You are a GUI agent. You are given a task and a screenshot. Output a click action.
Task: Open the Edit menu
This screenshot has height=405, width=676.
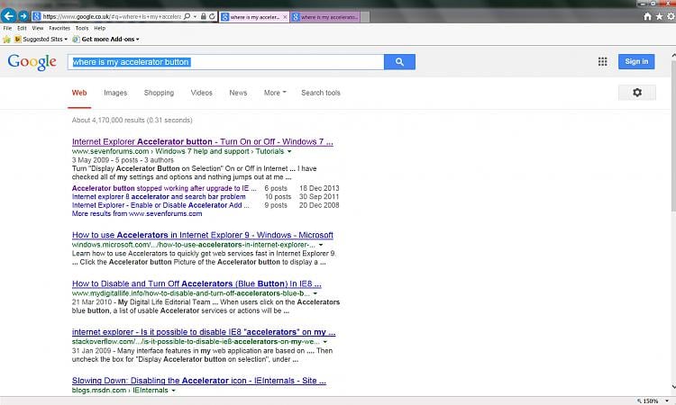(x=22, y=28)
